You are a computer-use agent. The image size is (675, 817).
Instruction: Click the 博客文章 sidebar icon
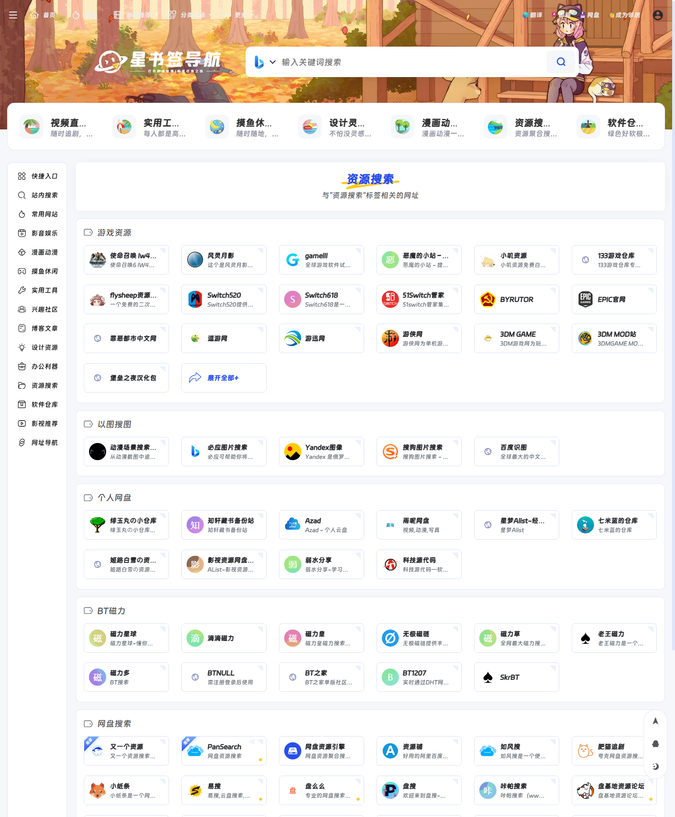(x=22, y=328)
